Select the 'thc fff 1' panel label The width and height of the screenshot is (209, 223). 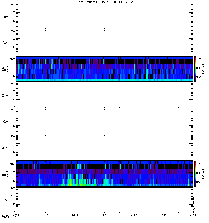(x=5, y=122)
